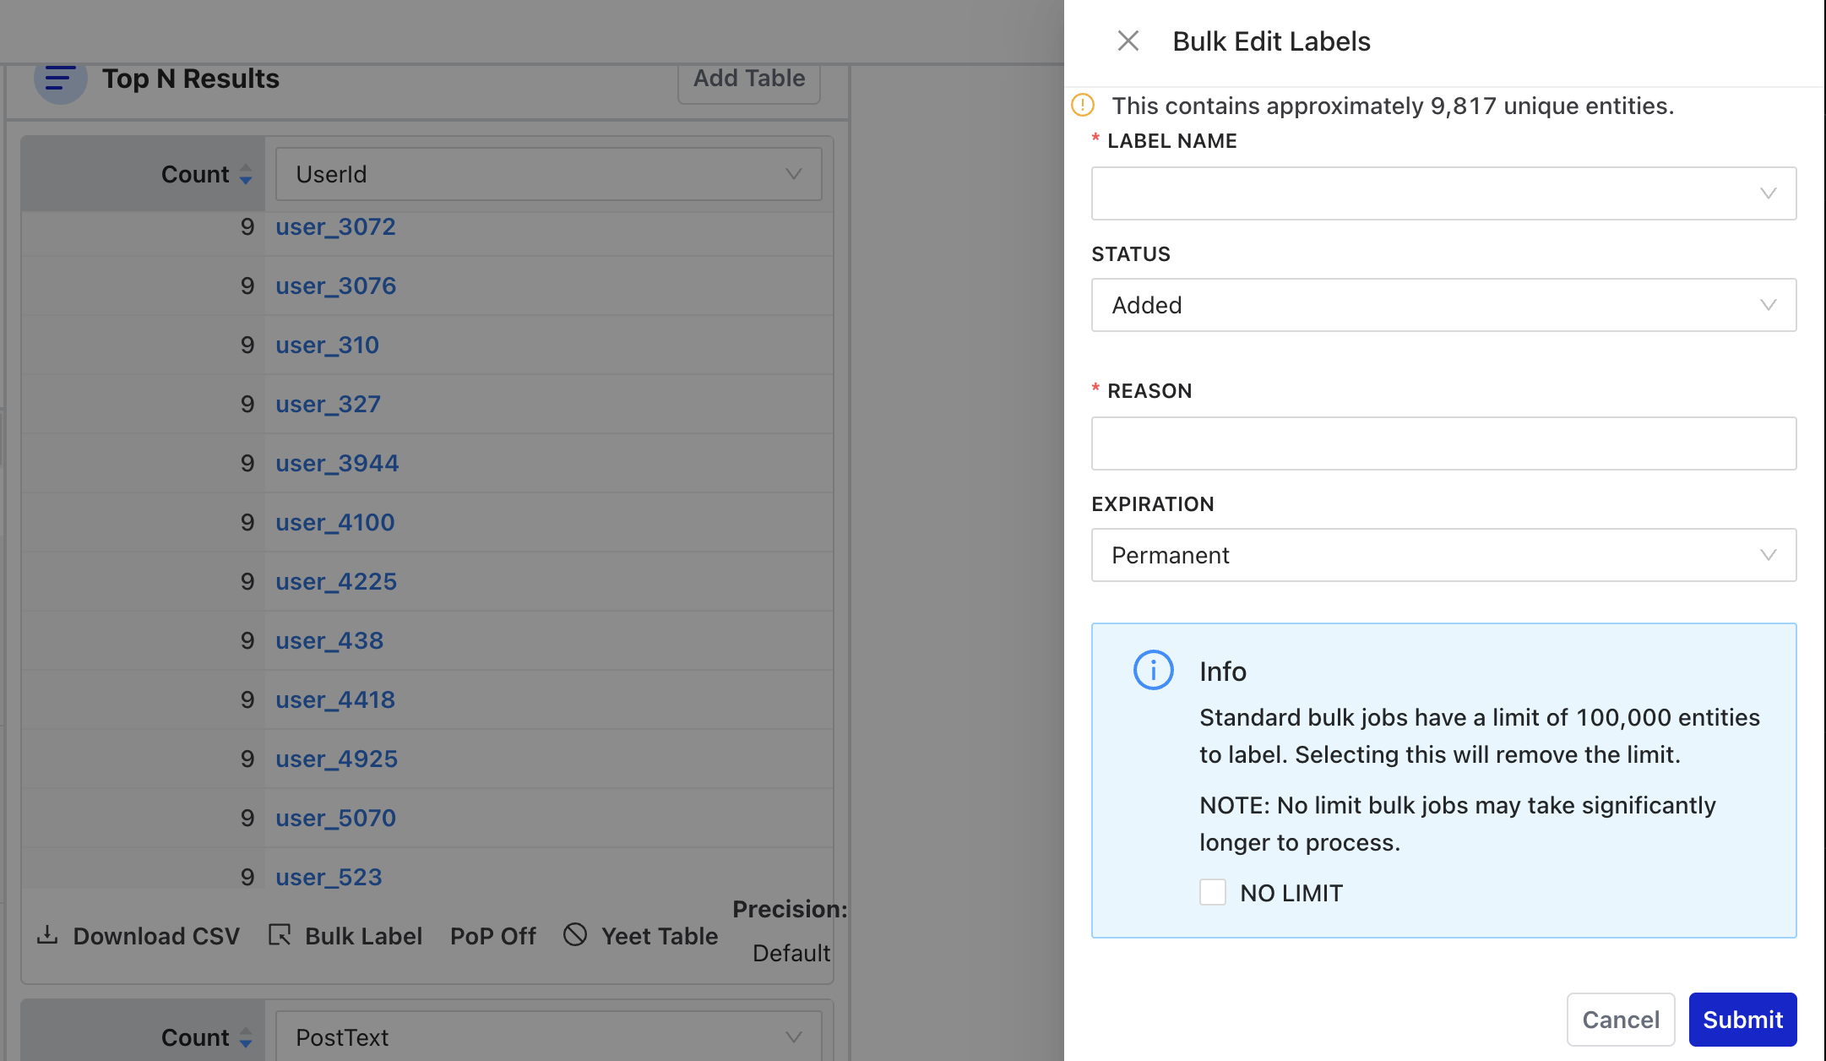Open the user_3072 entity link
This screenshot has height=1061, width=1826.
(335, 226)
